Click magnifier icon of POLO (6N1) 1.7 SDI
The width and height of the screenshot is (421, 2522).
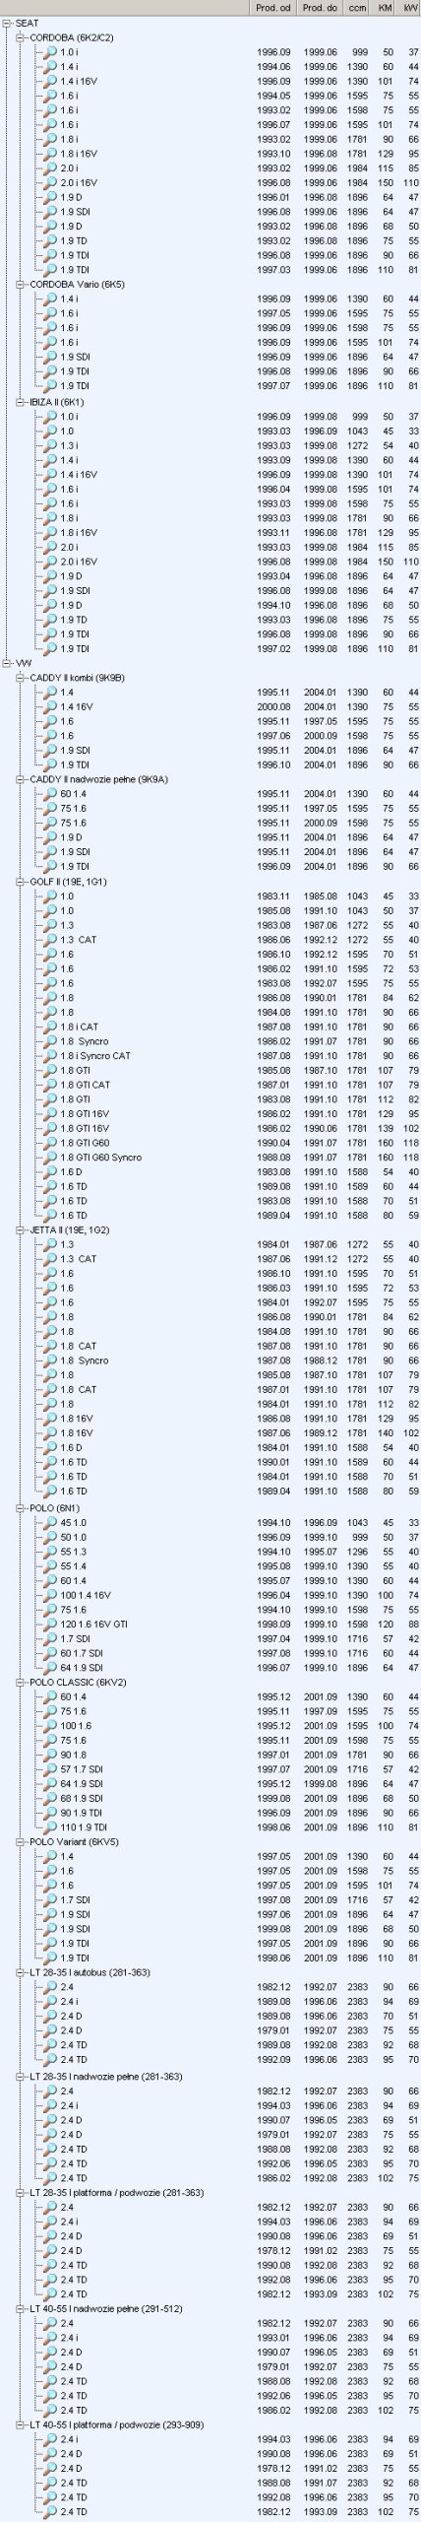(51, 1637)
